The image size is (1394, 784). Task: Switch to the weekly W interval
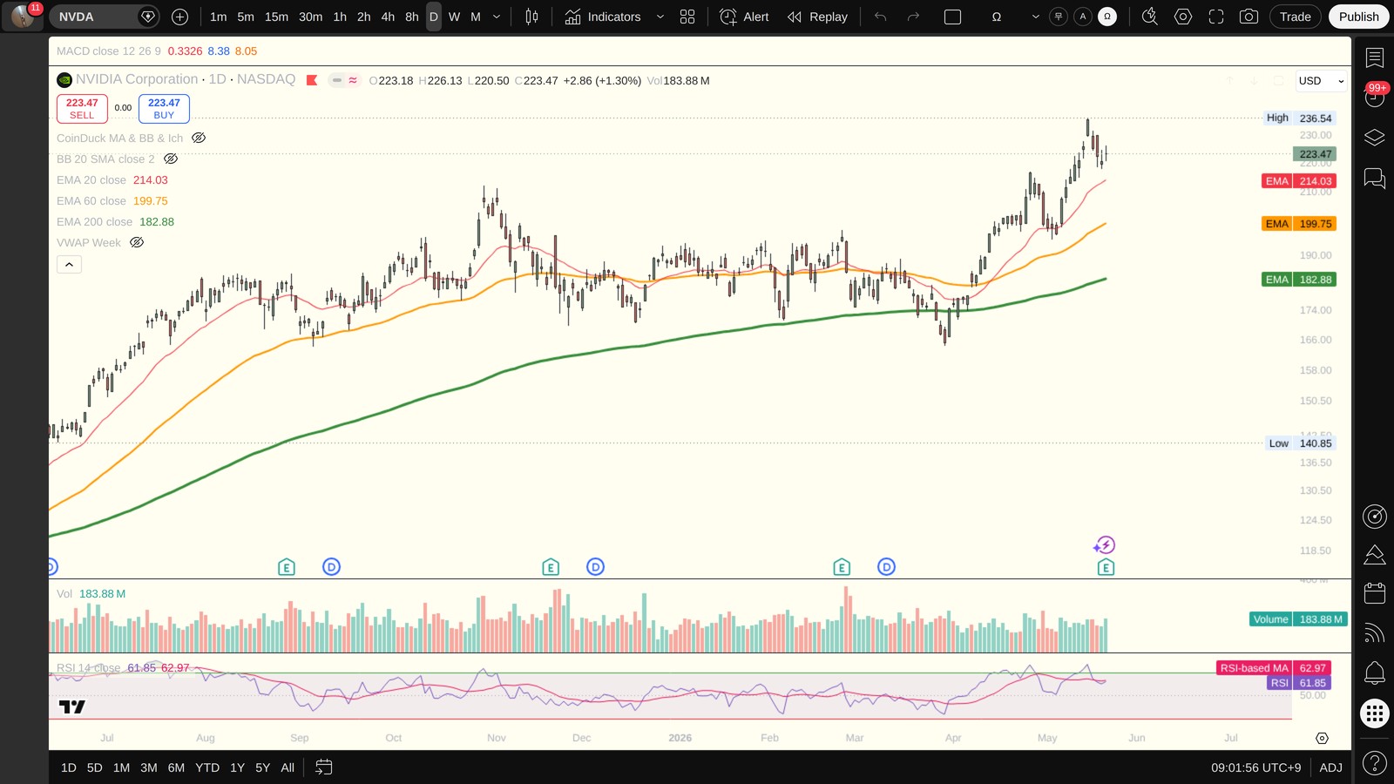tap(454, 17)
